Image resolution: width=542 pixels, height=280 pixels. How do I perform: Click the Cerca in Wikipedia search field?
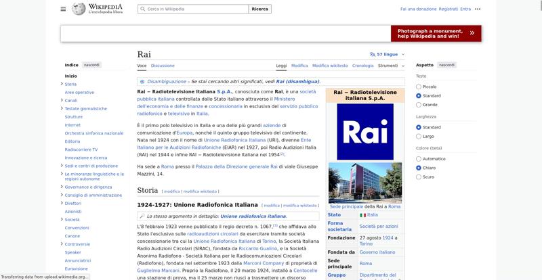pyautogui.click(x=193, y=9)
